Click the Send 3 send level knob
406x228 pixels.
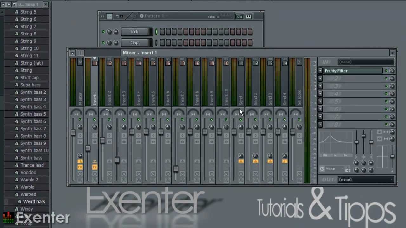[x=270, y=155]
